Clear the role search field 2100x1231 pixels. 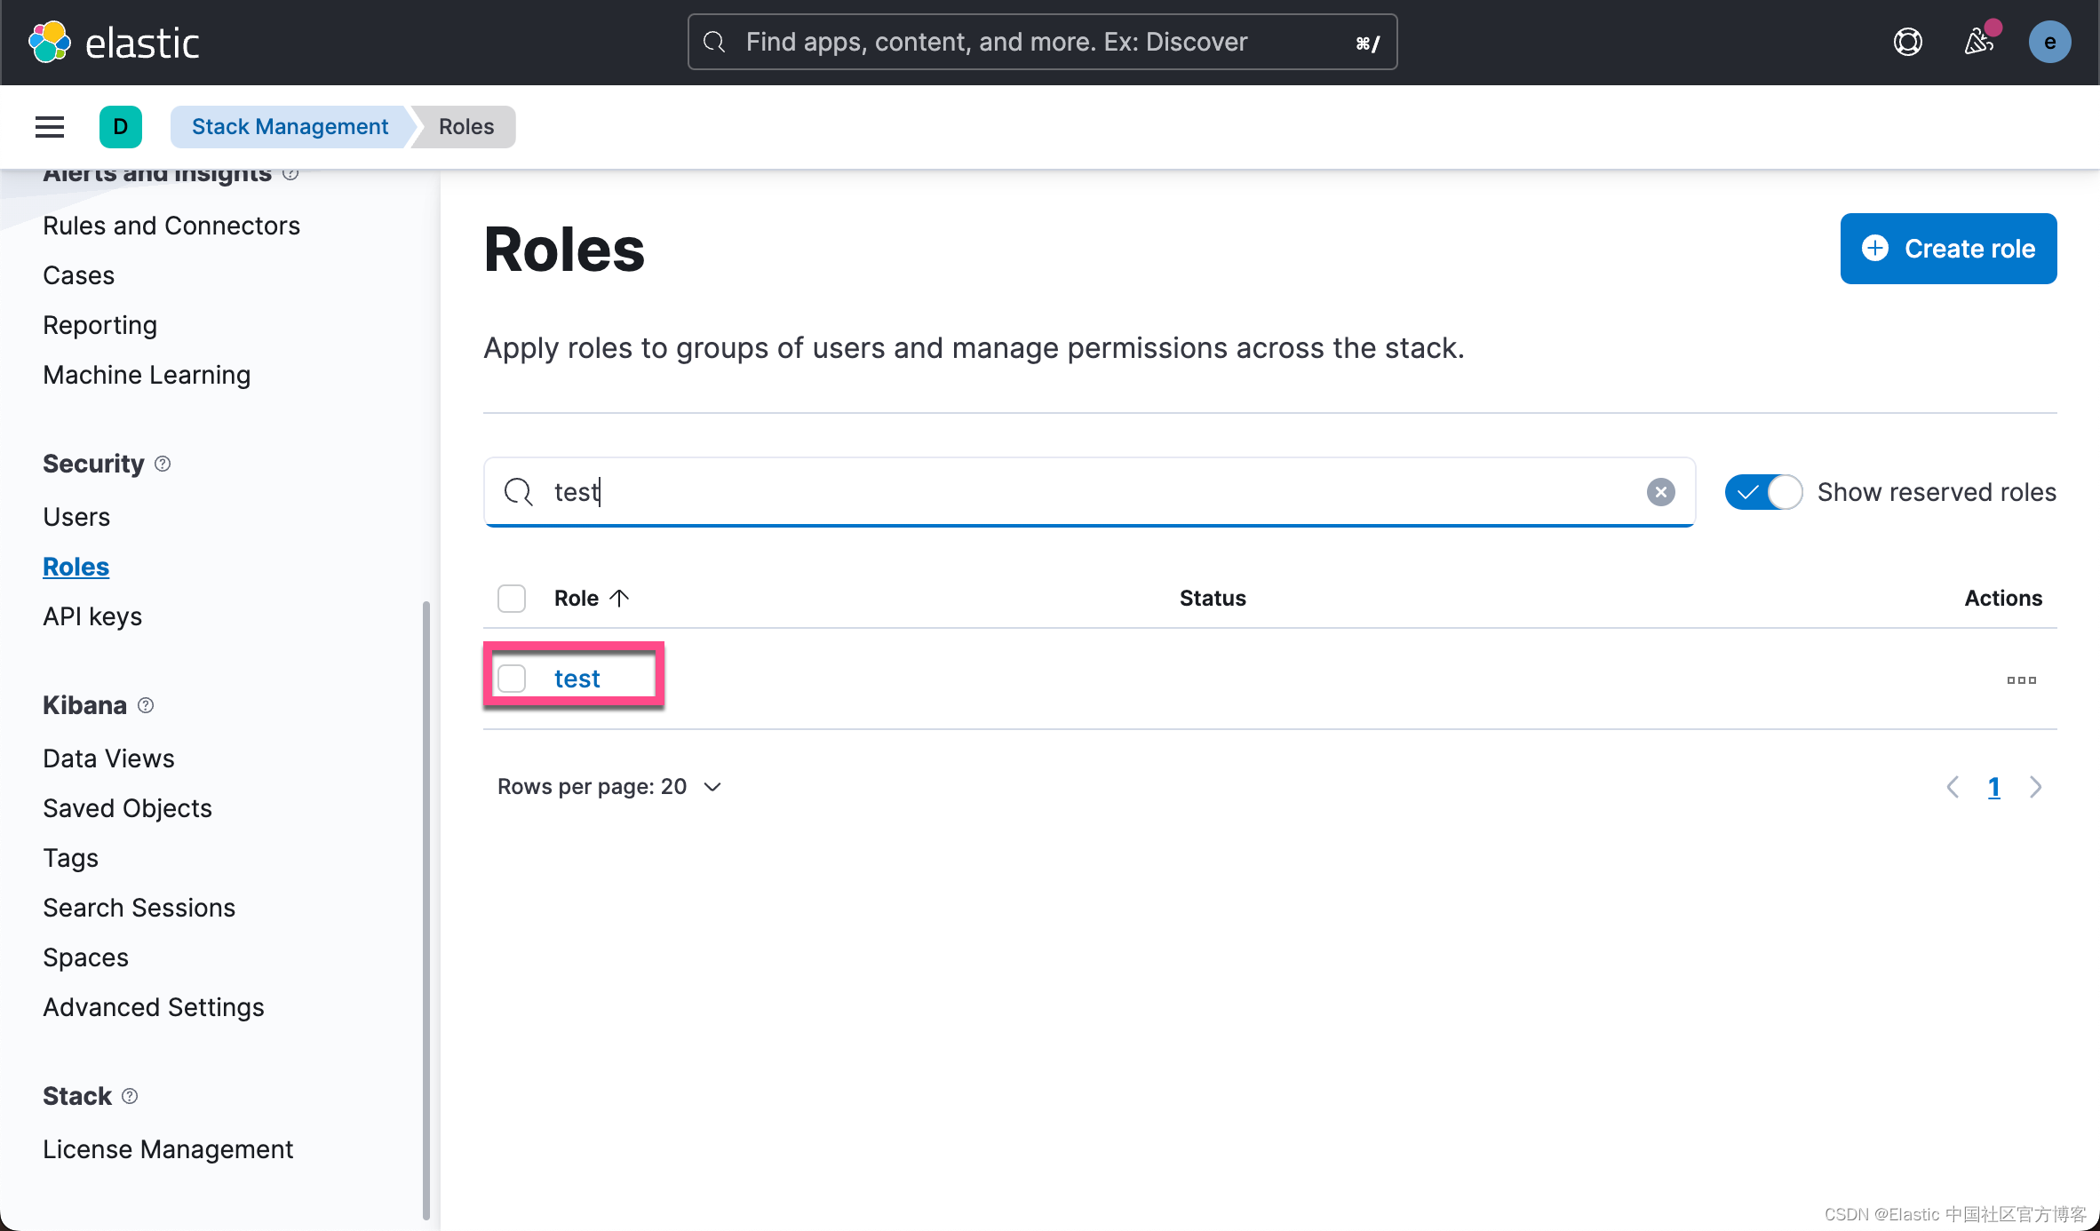click(x=1660, y=492)
